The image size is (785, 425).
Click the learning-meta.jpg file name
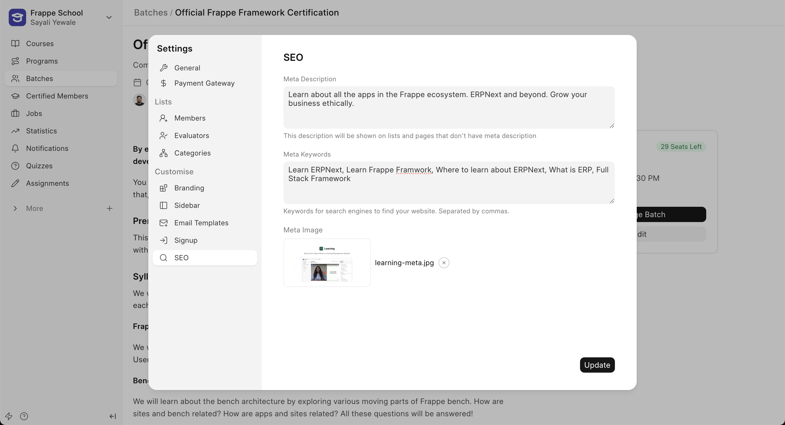pyautogui.click(x=404, y=263)
